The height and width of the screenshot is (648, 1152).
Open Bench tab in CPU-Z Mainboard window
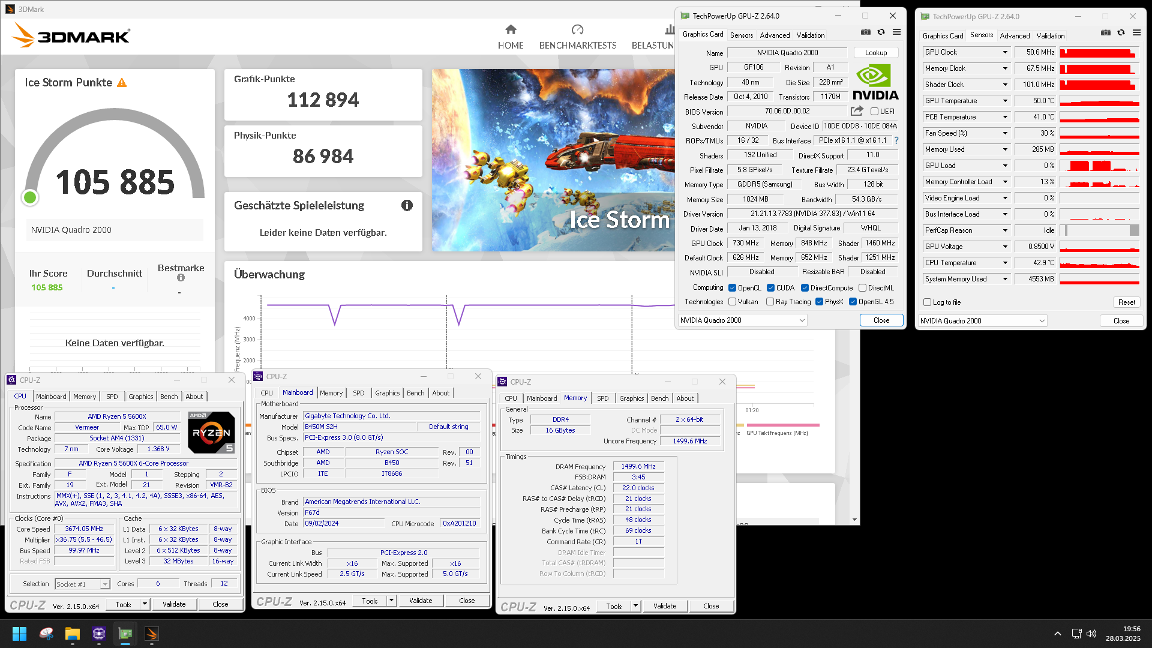(x=415, y=393)
